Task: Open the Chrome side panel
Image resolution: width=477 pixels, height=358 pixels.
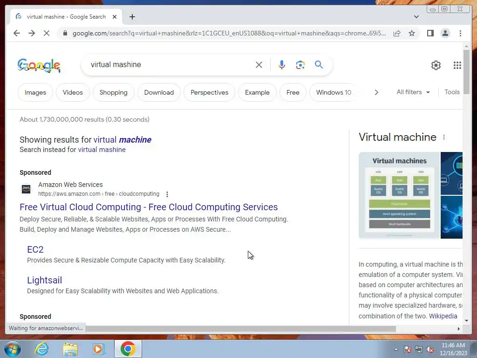Action: [x=430, y=33]
